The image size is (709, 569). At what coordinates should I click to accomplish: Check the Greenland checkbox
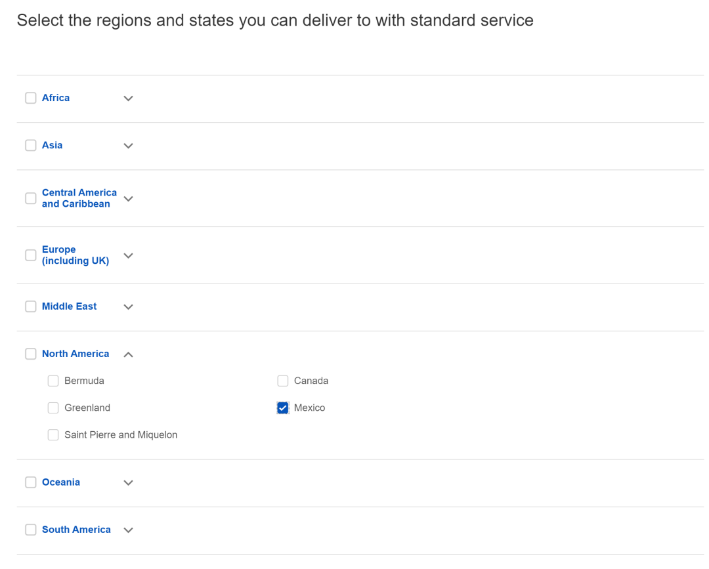pyautogui.click(x=53, y=408)
